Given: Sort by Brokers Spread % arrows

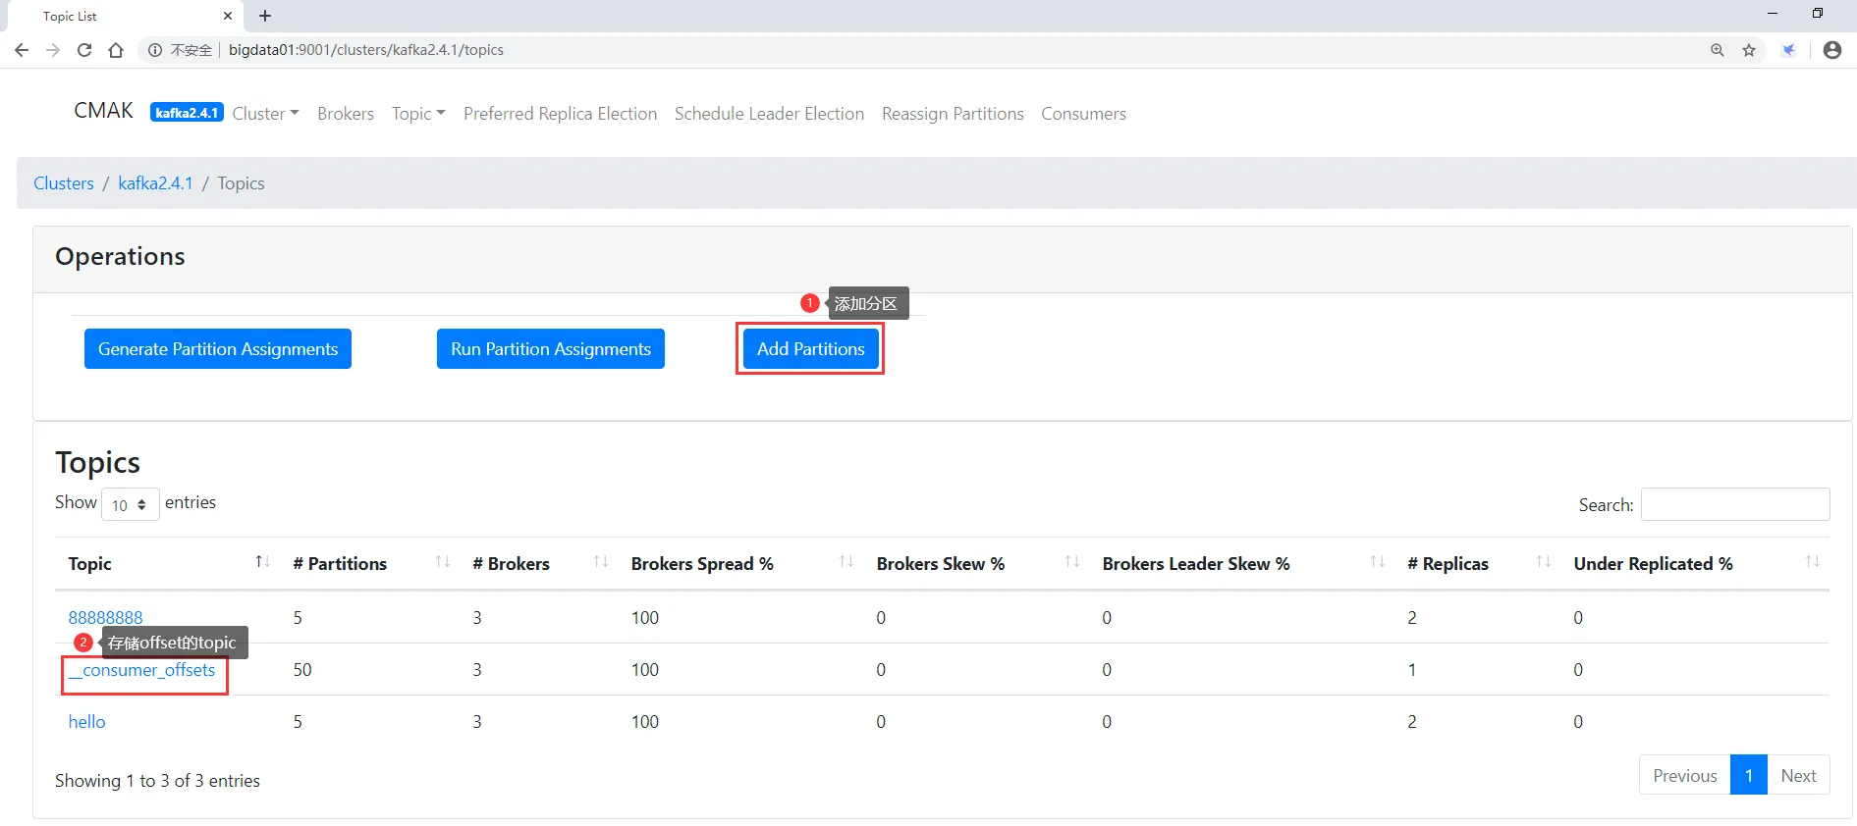Looking at the screenshot, I should pyautogui.click(x=847, y=562).
